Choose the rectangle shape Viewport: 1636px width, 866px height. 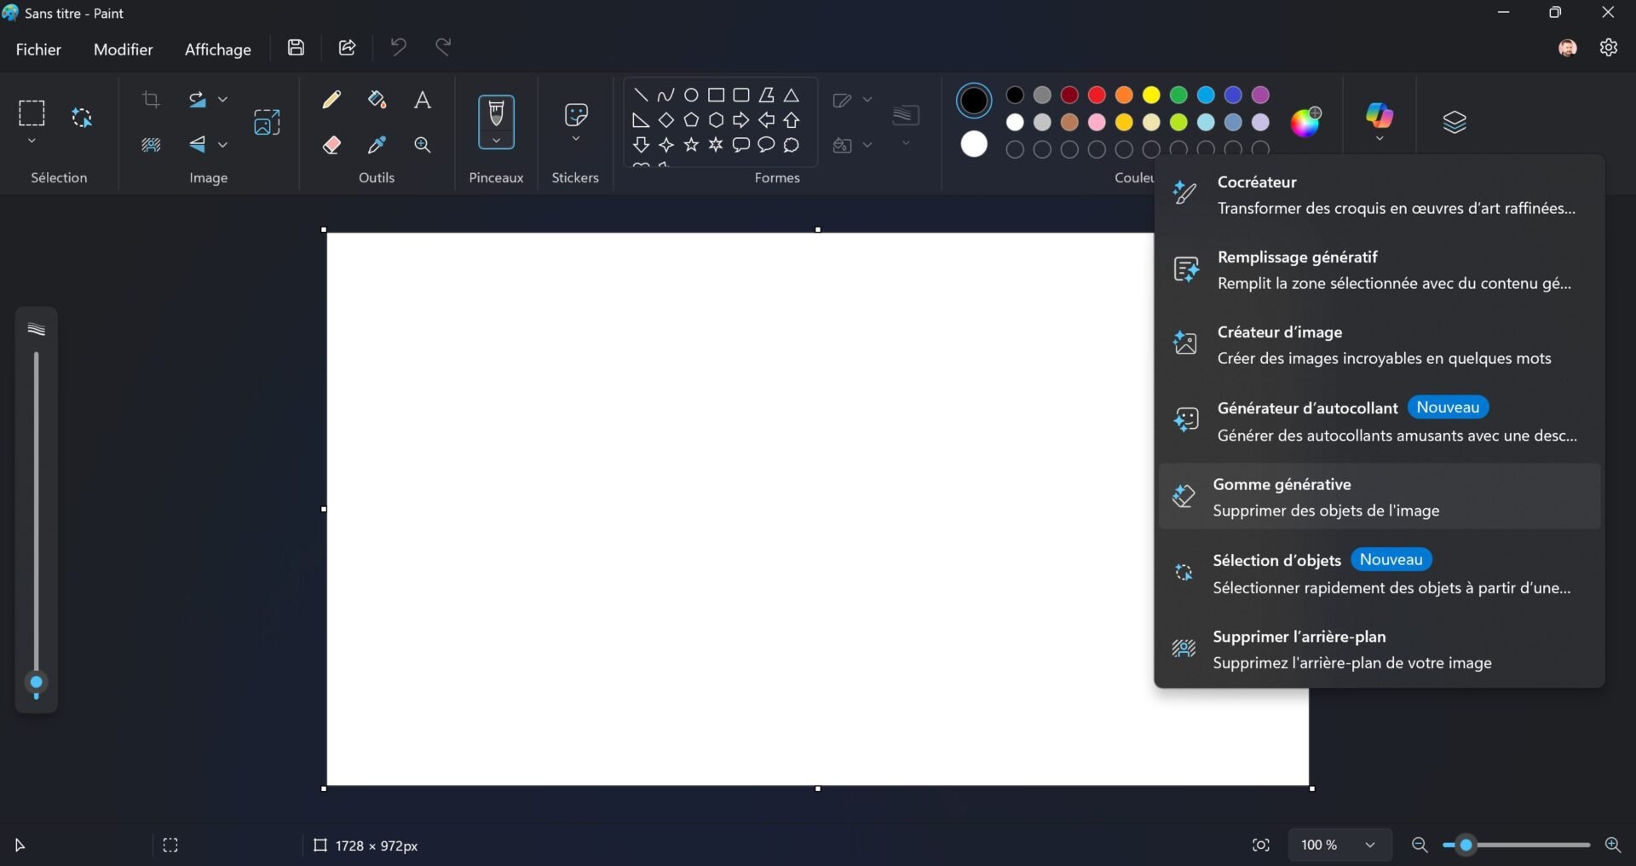[x=716, y=95]
